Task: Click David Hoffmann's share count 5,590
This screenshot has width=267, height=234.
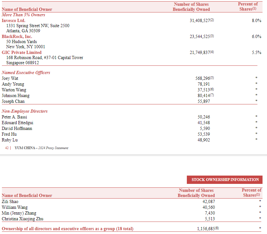Action: pos(205,129)
